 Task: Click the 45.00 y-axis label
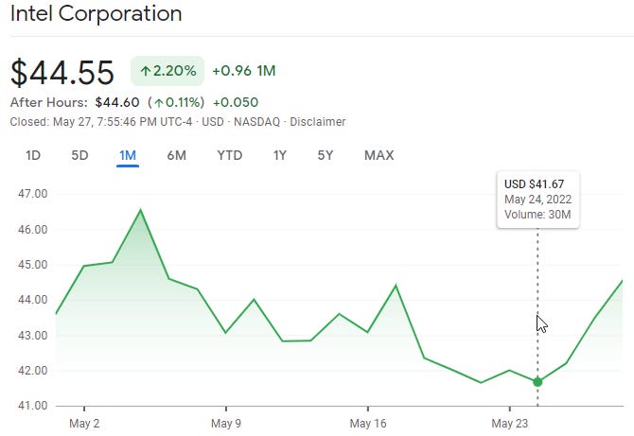(33, 264)
